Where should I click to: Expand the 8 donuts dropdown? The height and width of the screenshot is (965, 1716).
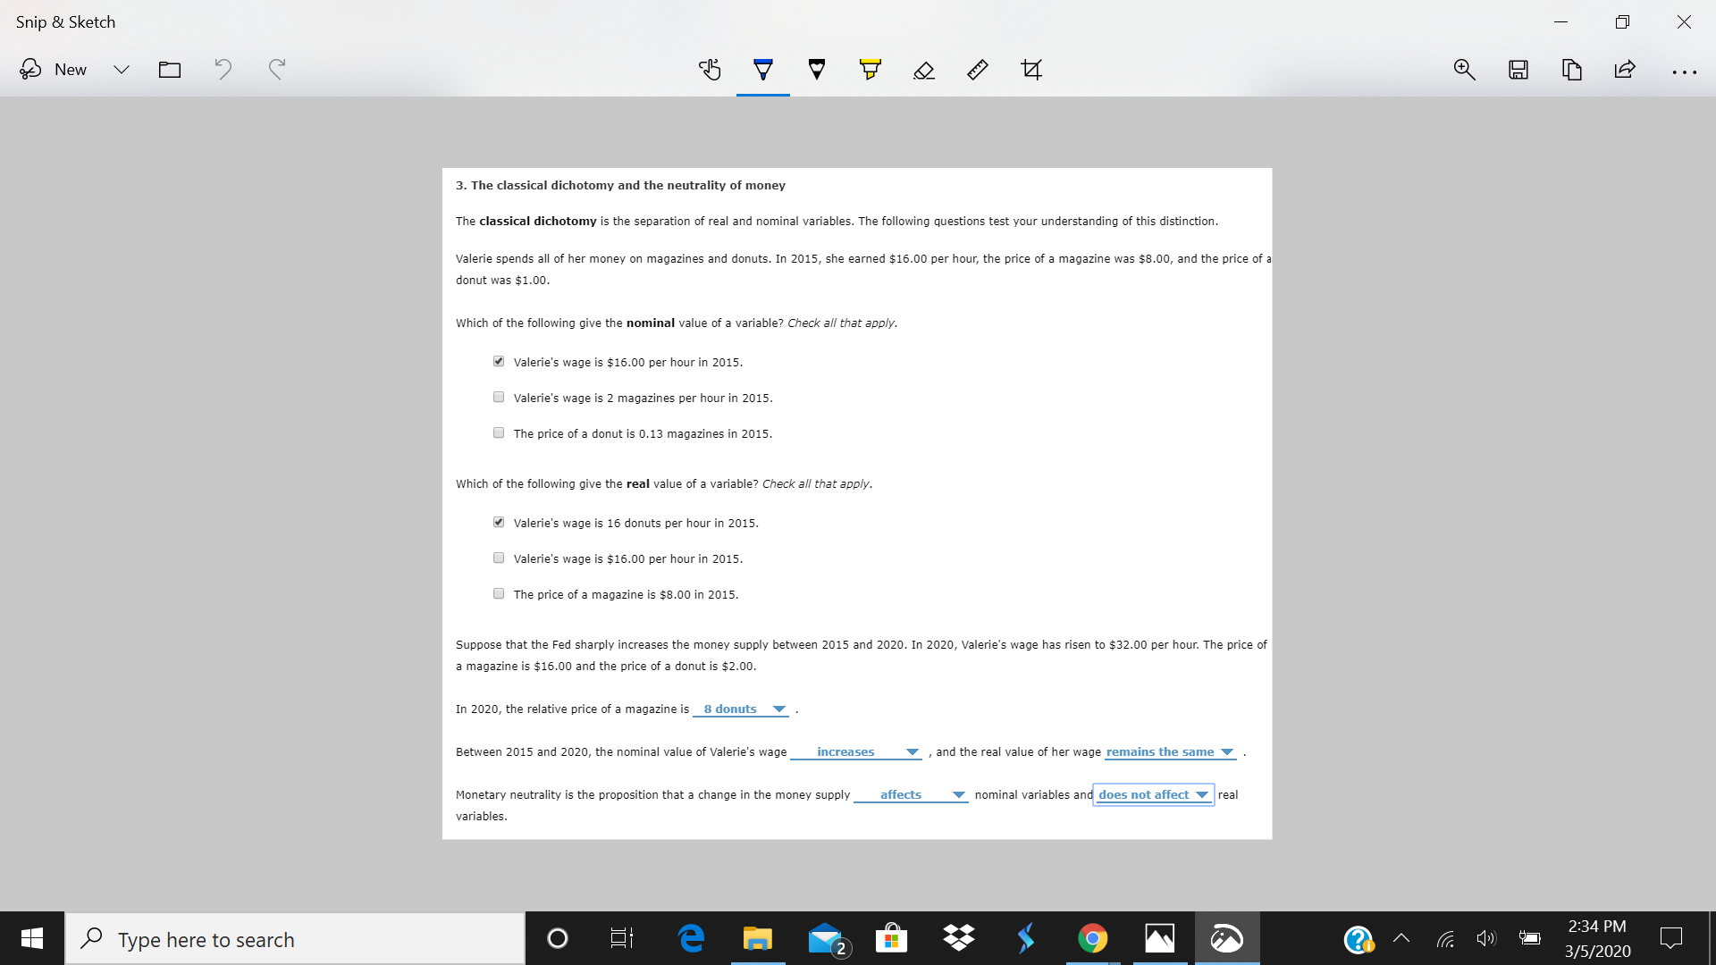point(780,709)
